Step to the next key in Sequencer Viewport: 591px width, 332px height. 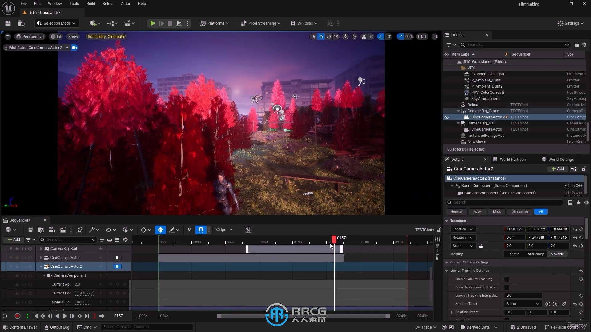coord(79,316)
